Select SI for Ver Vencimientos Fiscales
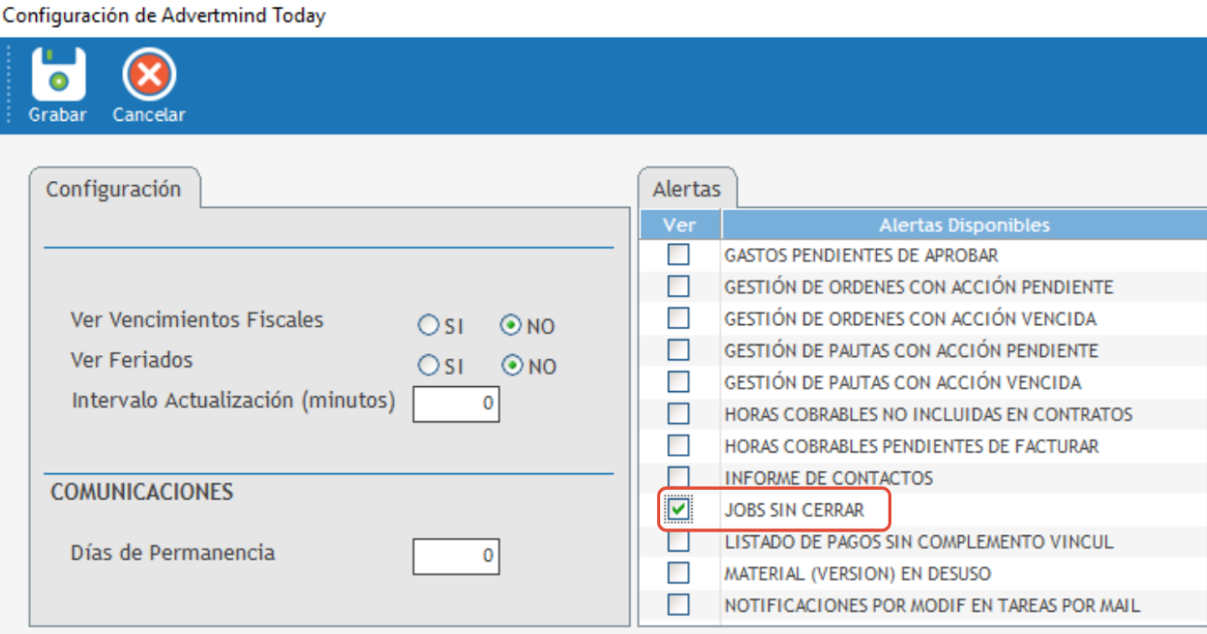Screen dimensions: 1207x634 coord(429,326)
